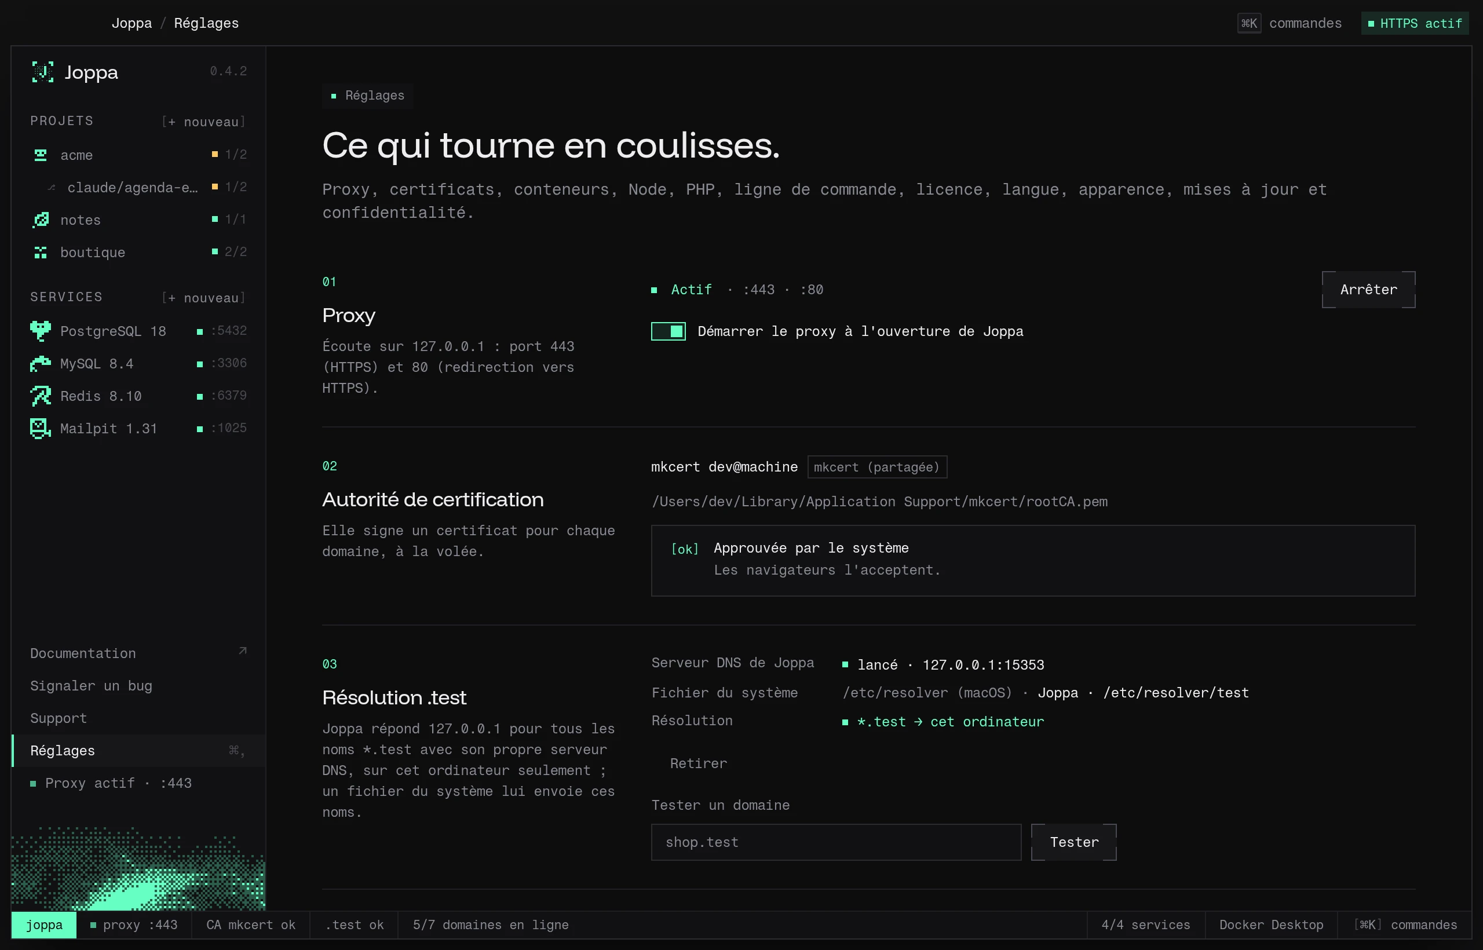Click port :5432 next to PostgreSQL

click(x=228, y=331)
